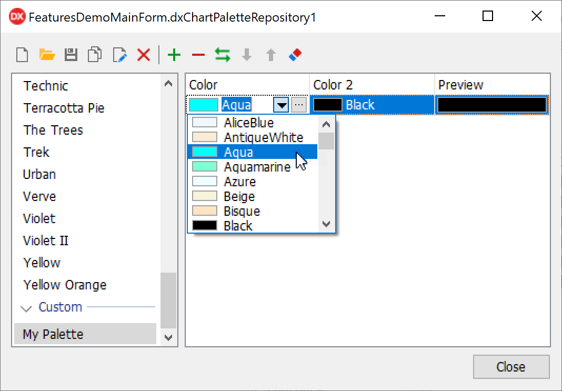Click the Color 2 Black cell
The width and height of the screenshot is (562, 391).
tap(372, 105)
